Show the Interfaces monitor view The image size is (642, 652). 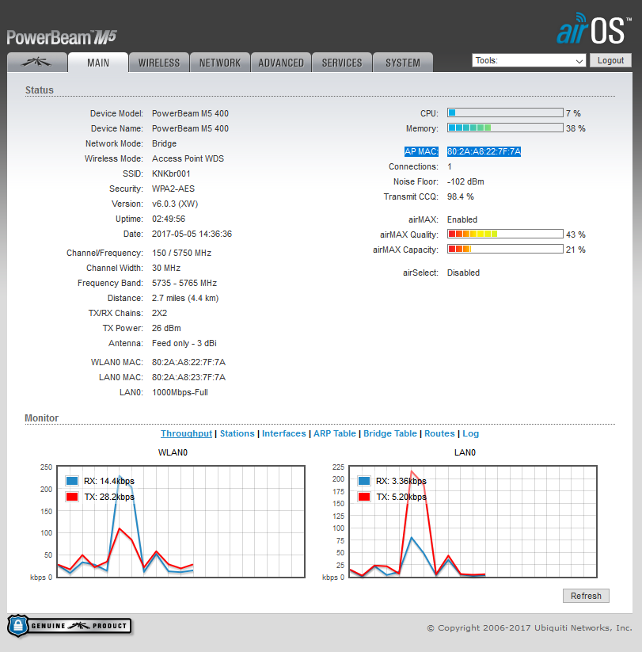click(x=284, y=433)
